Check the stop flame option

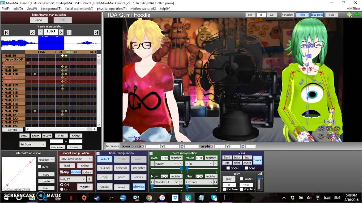[241, 189]
